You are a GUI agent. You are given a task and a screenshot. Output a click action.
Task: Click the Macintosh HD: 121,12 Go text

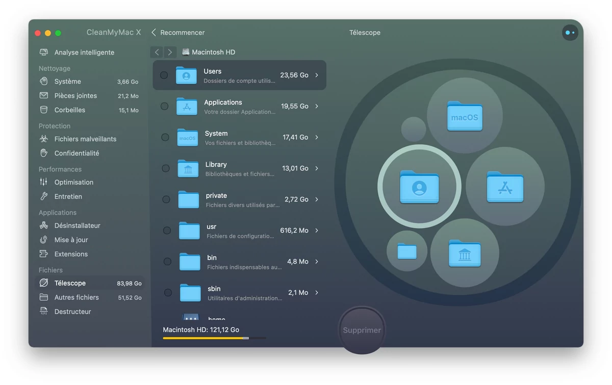click(x=201, y=330)
